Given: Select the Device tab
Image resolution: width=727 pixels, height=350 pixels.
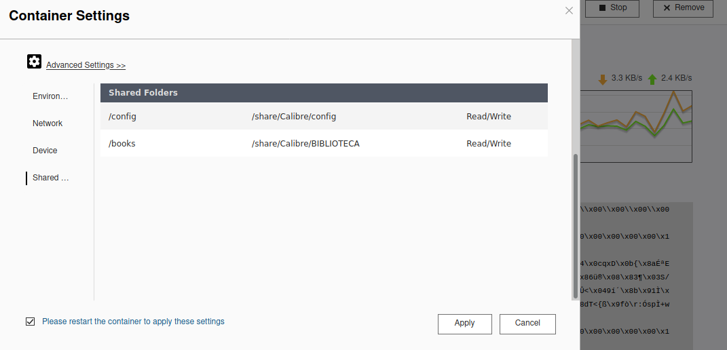Looking at the screenshot, I should 45,151.
